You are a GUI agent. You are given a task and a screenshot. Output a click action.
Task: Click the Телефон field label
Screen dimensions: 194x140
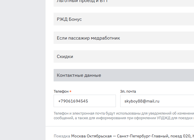pyautogui.click(x=61, y=92)
